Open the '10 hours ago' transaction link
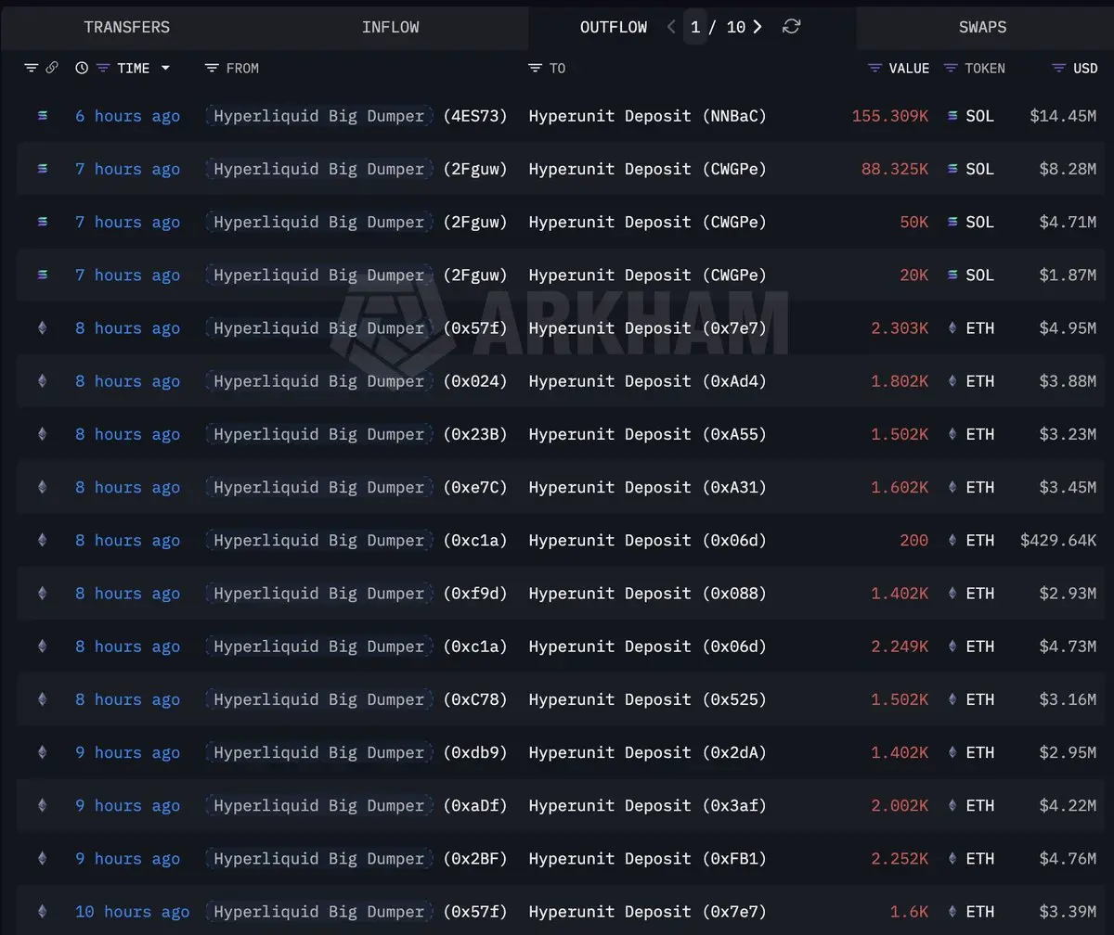 (x=132, y=912)
